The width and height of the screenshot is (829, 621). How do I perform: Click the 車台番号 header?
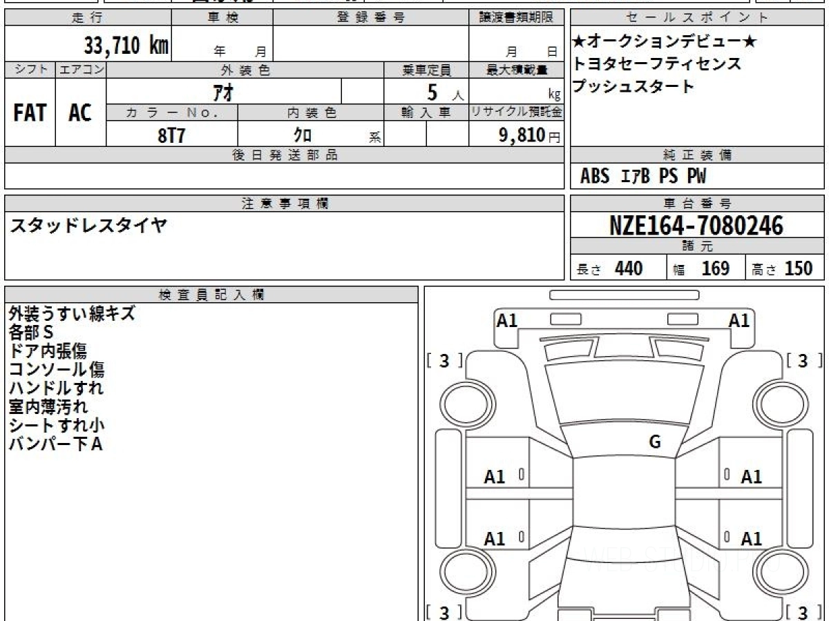point(697,204)
